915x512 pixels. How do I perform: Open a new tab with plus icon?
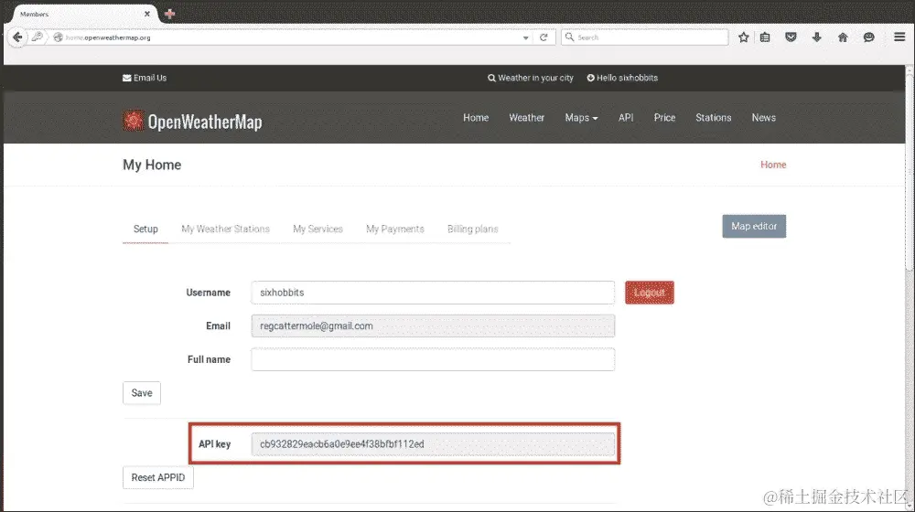(170, 14)
